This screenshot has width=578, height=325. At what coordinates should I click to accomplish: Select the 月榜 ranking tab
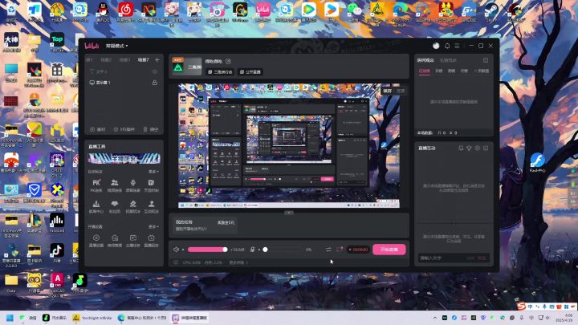tap(464, 71)
